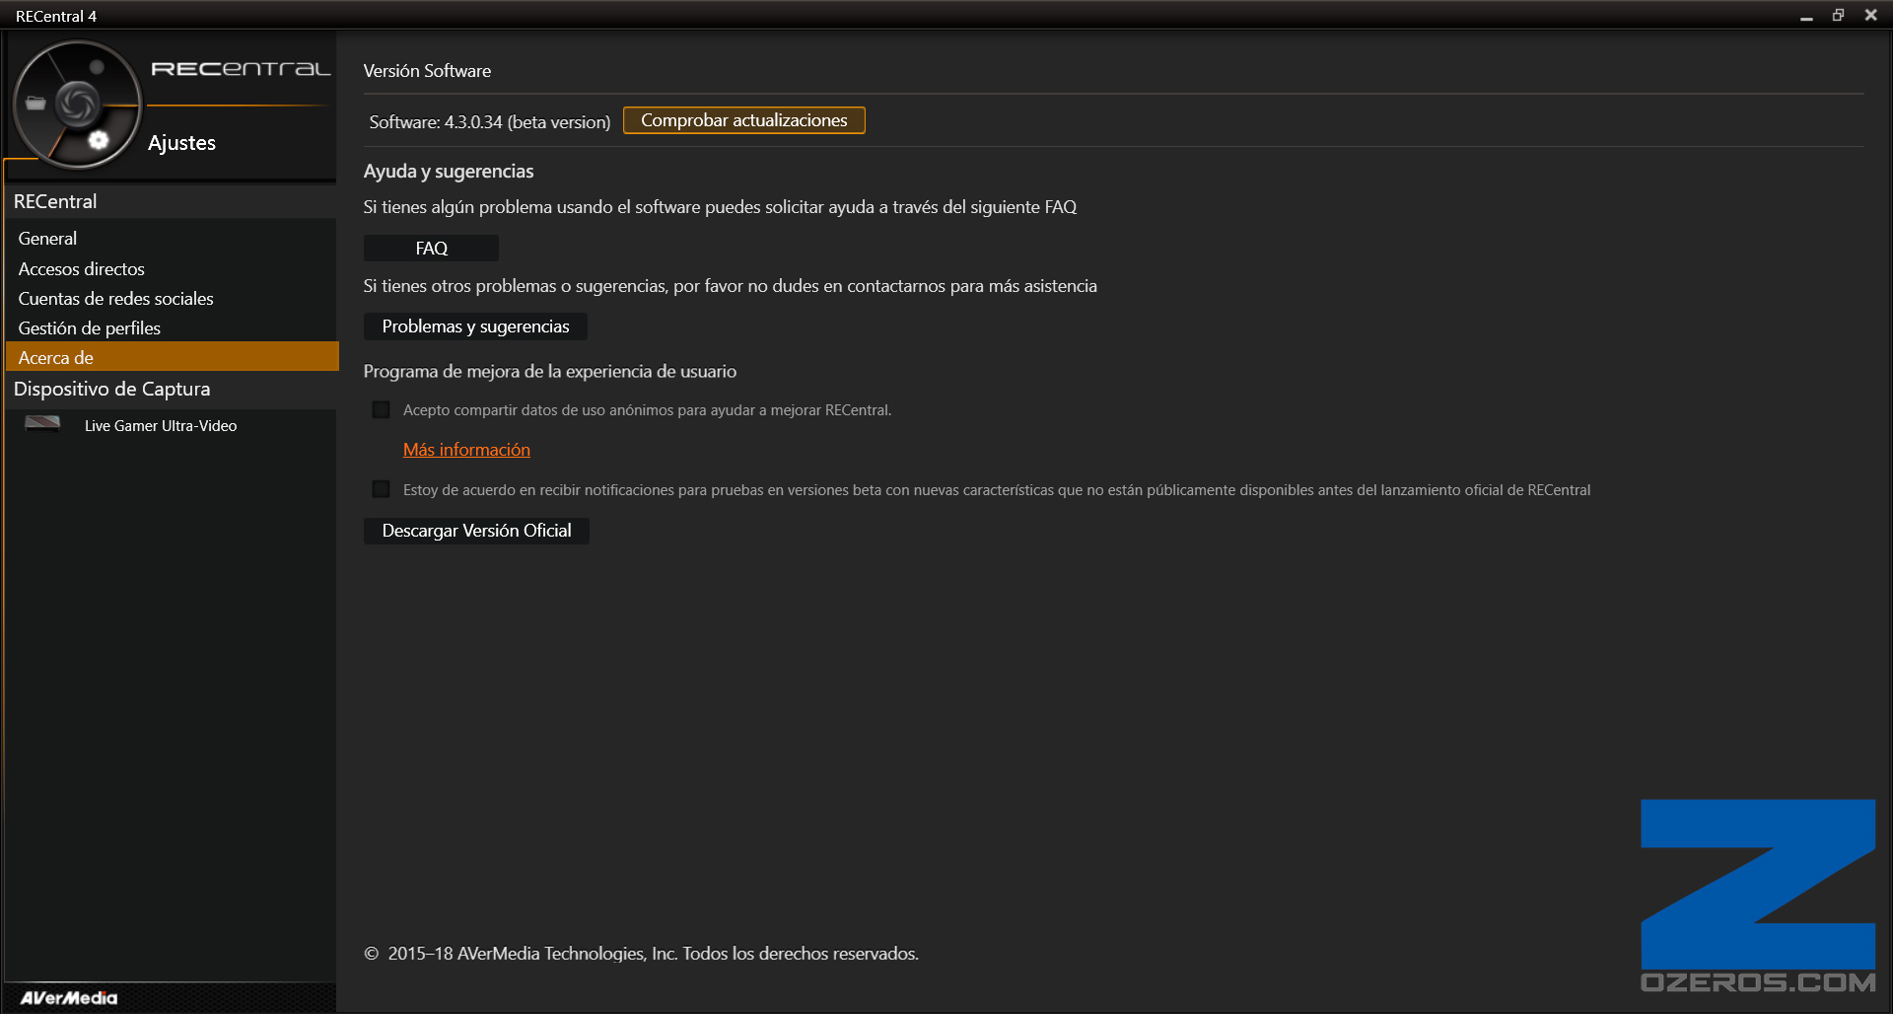This screenshot has width=1893, height=1014.
Task: Click the RECentral sidebar header
Action: pyautogui.click(x=171, y=201)
